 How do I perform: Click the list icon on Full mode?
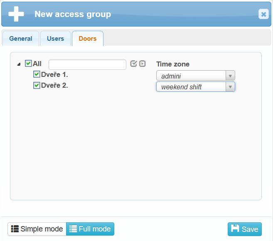coord(73,229)
